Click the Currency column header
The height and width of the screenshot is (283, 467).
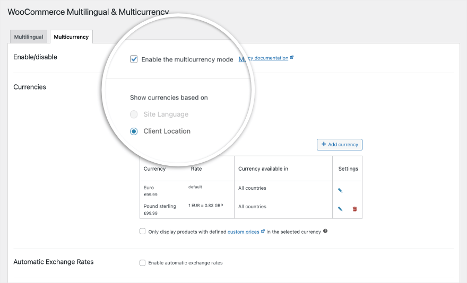tap(154, 169)
